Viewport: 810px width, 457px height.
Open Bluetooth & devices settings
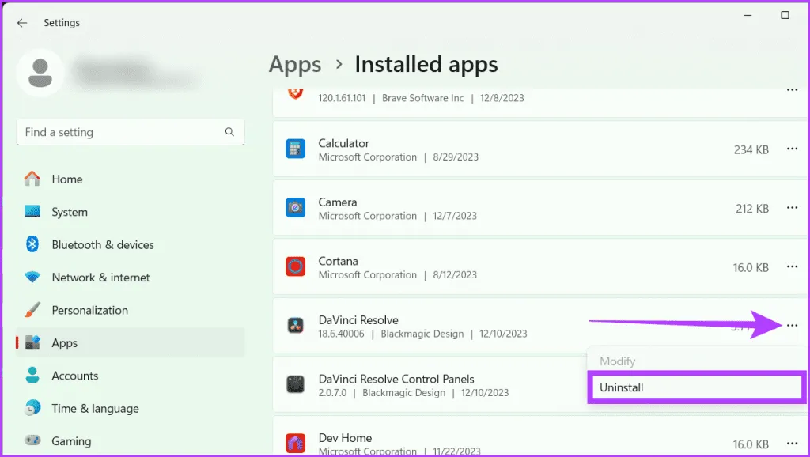point(102,245)
